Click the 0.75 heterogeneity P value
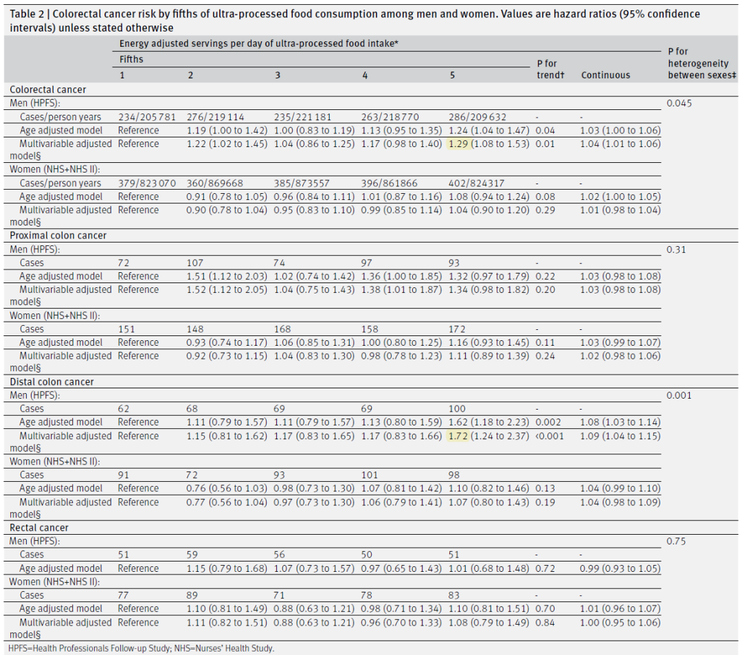This screenshot has height=655, width=742. coord(676,541)
